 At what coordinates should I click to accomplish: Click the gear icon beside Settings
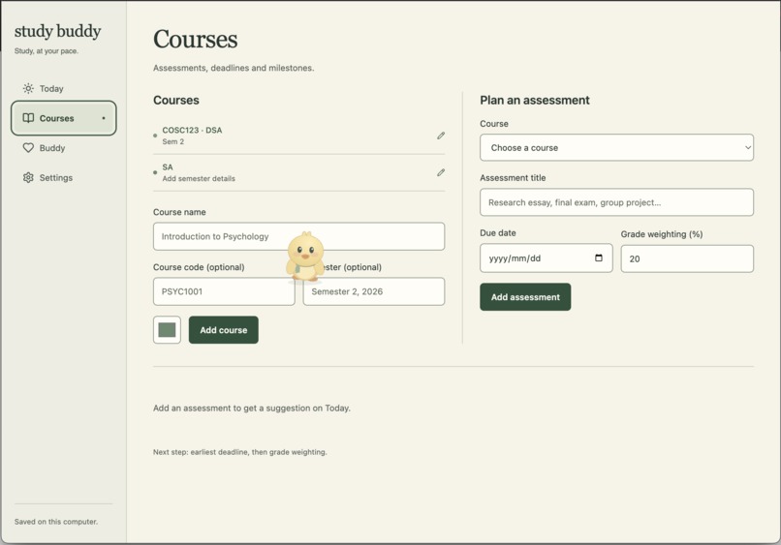tap(28, 178)
